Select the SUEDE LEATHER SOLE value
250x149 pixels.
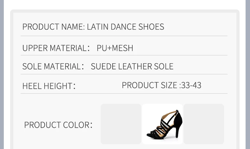(x=132, y=66)
